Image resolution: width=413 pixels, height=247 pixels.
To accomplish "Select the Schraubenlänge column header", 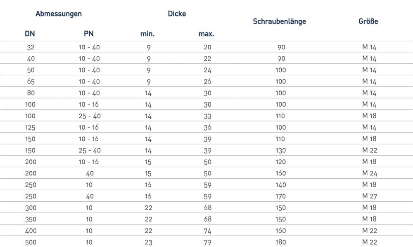I will [279, 21].
